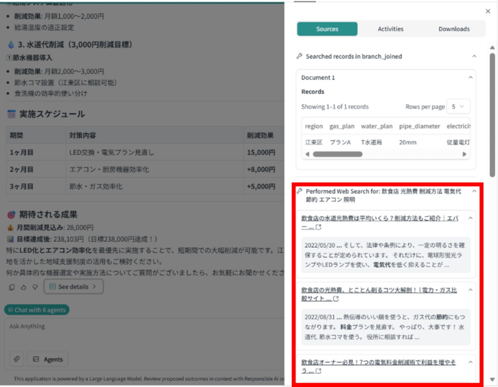Click the paperclip attachment icon

tap(16, 359)
